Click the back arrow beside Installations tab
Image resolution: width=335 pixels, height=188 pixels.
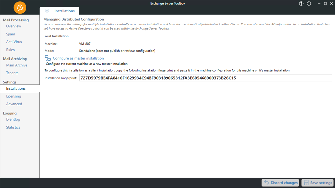[x=47, y=11]
